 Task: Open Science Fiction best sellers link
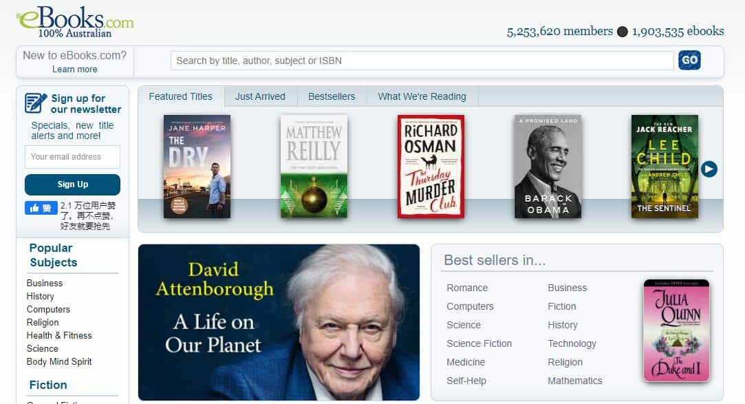(x=479, y=343)
